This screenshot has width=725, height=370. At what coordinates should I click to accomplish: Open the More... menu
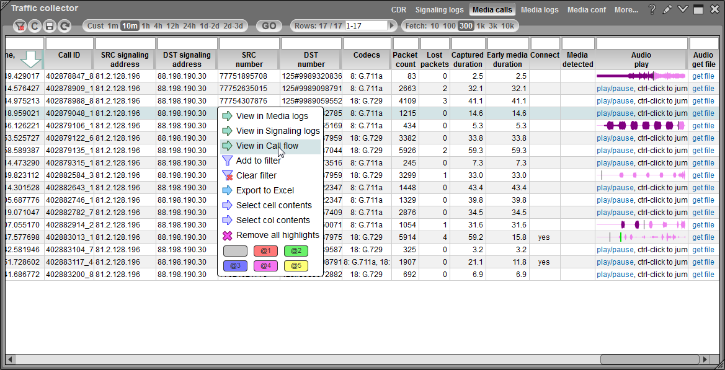(x=626, y=10)
